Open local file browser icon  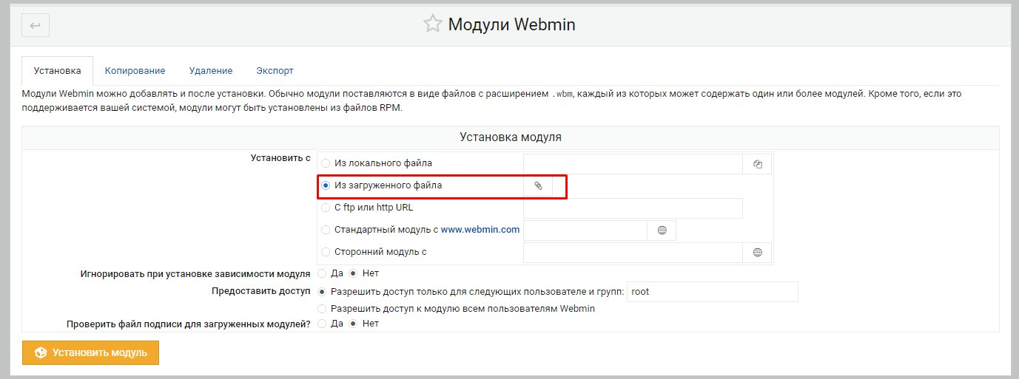point(757,164)
